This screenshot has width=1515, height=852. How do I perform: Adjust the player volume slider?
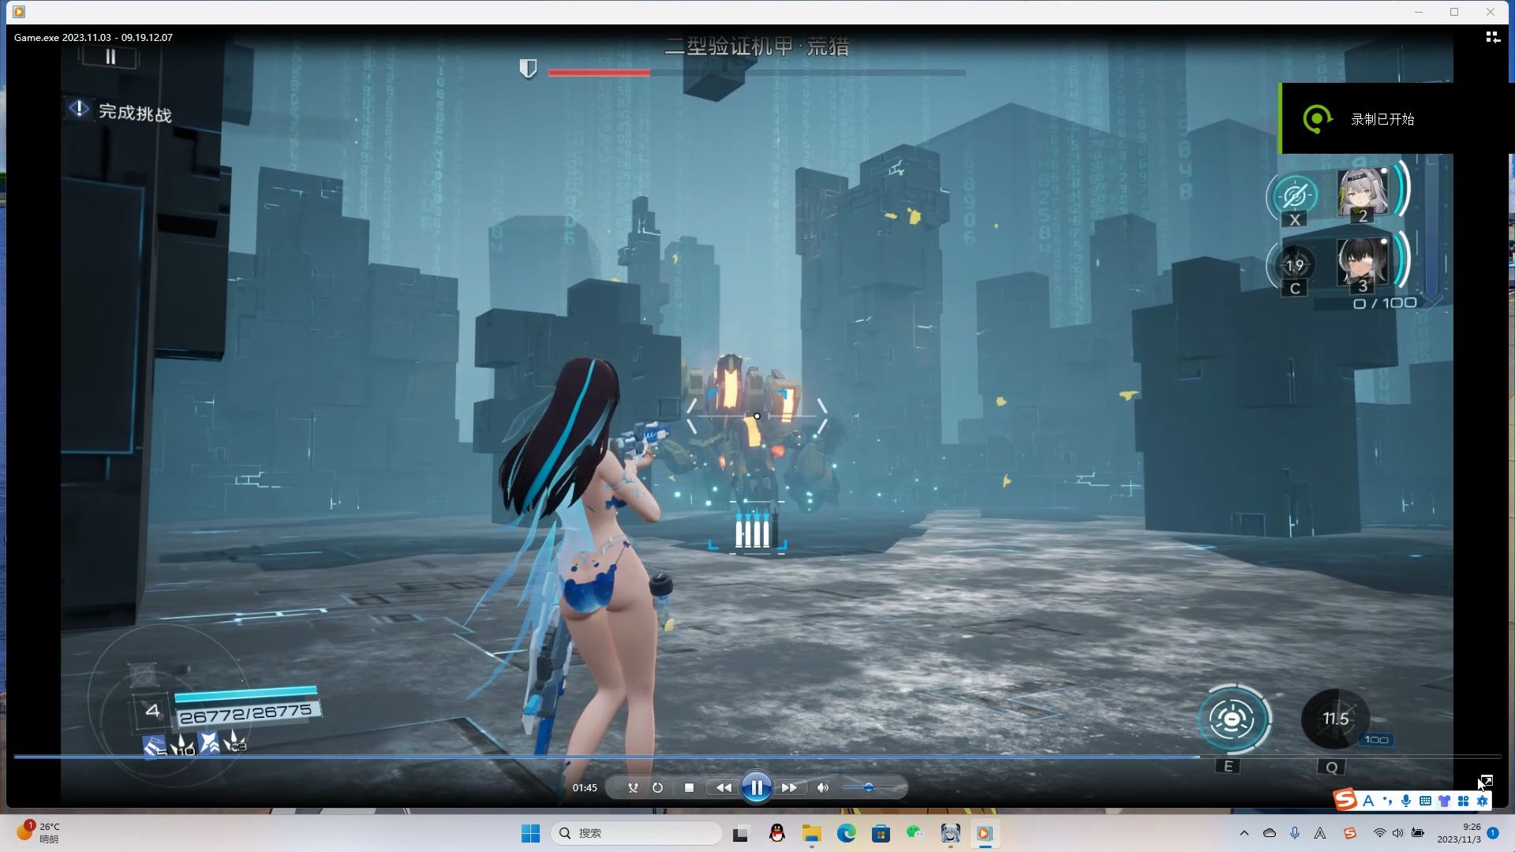[x=868, y=787]
